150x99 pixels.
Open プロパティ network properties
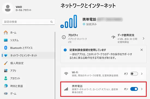[x=75, y=38]
